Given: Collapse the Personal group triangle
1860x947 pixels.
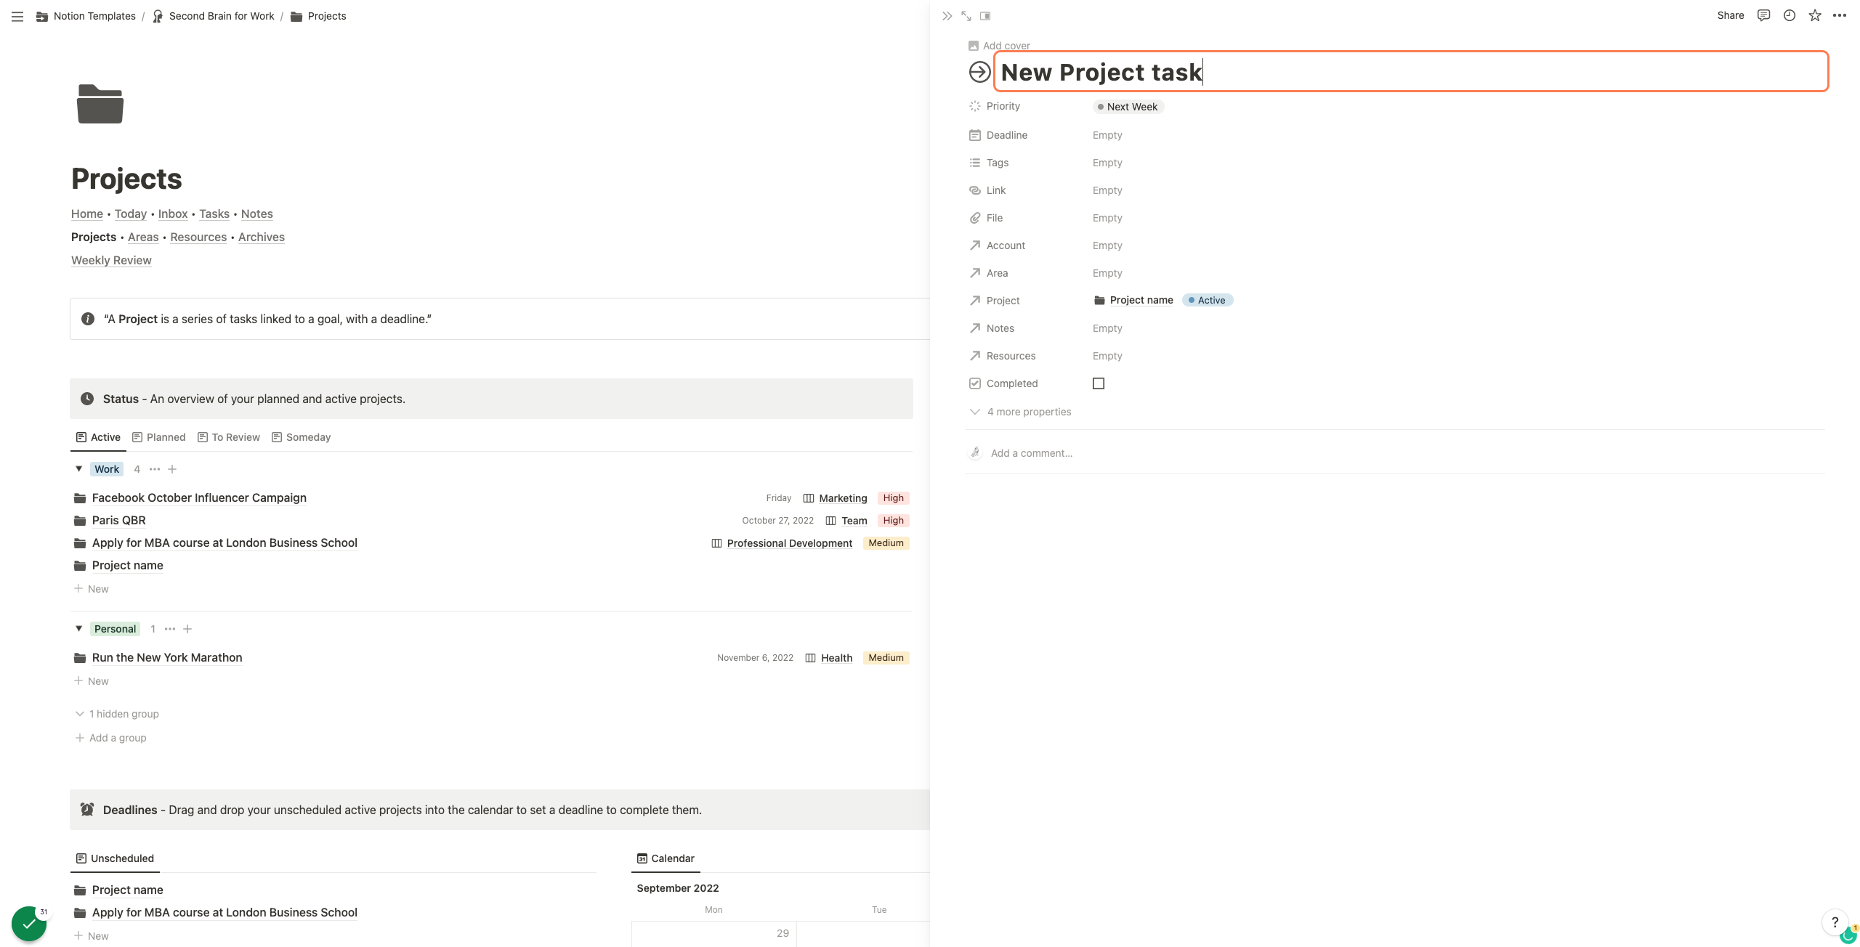Looking at the screenshot, I should coord(79,629).
